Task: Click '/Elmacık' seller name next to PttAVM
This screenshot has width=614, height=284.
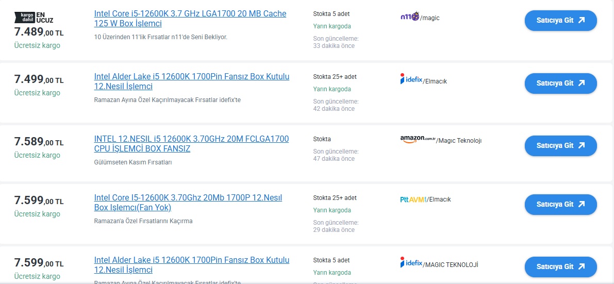Action: tap(439, 199)
